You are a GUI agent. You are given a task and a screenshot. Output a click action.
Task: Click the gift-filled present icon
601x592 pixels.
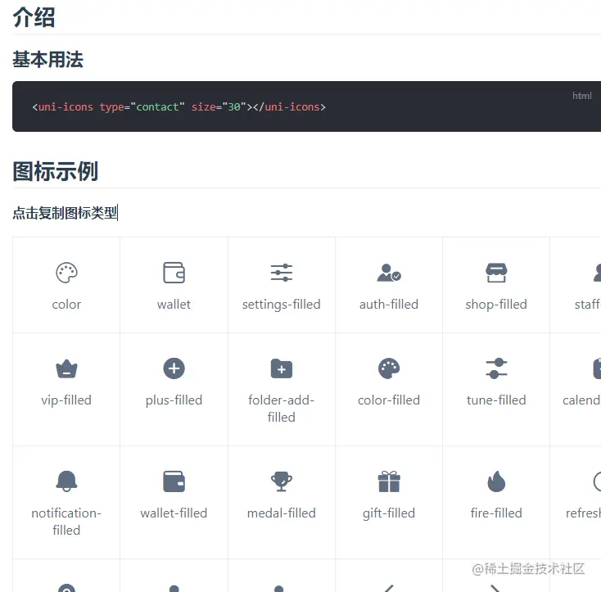[389, 481]
